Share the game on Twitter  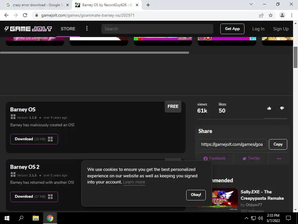coord(251,158)
